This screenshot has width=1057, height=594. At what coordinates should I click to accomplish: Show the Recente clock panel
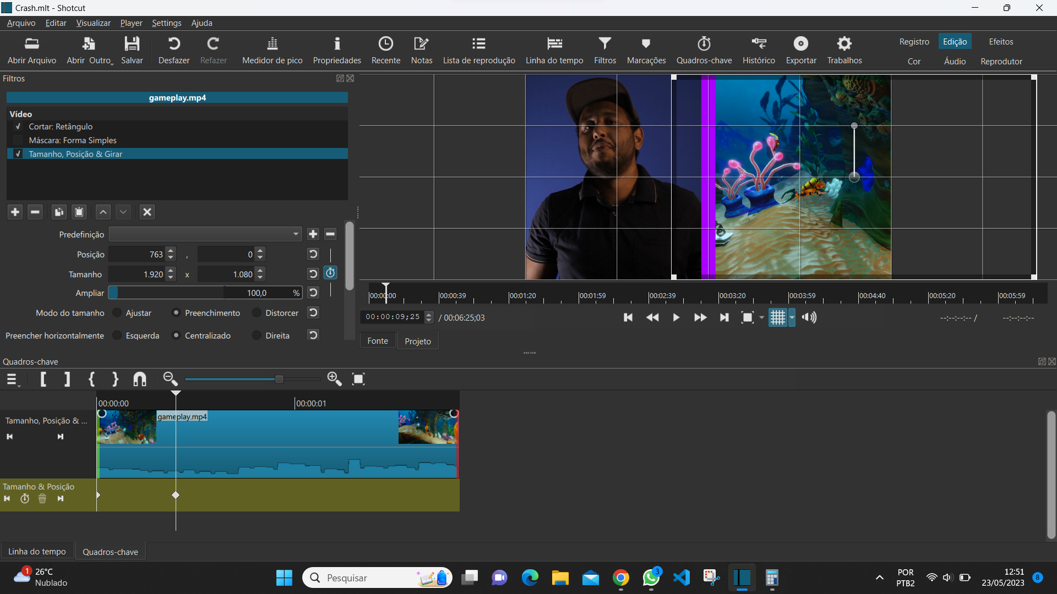[x=386, y=50]
